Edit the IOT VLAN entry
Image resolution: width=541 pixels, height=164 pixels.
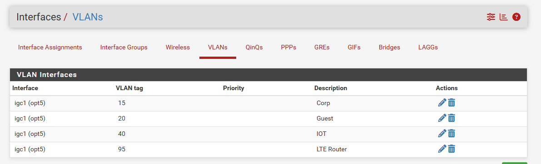click(442, 133)
